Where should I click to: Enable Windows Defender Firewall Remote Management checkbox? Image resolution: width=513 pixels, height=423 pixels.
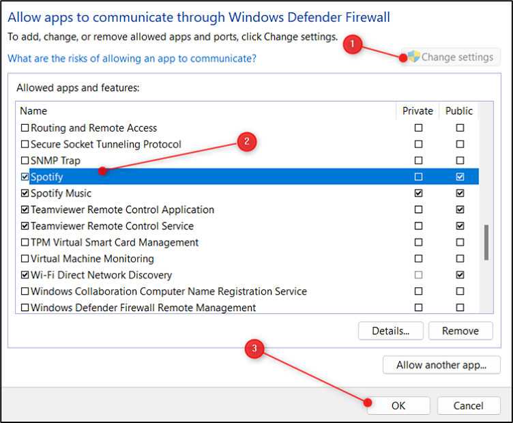tap(25, 308)
